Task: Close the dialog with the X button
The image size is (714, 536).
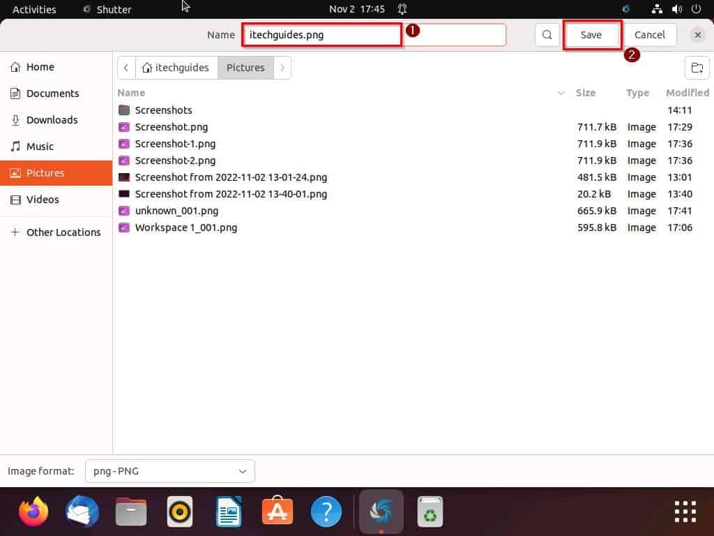Action: pyautogui.click(x=697, y=35)
